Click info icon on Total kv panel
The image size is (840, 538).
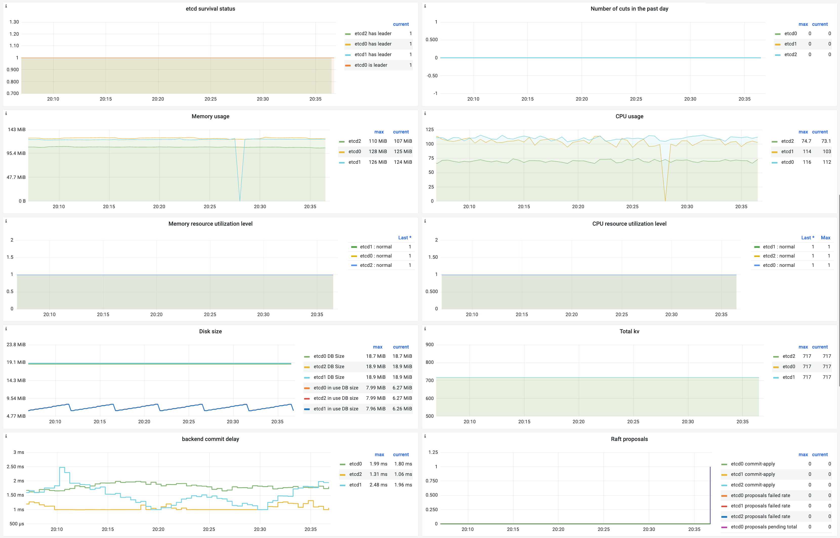(x=425, y=329)
